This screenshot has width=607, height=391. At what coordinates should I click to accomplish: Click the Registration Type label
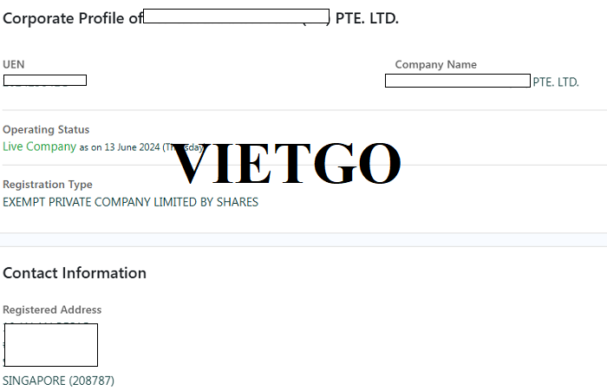(48, 185)
